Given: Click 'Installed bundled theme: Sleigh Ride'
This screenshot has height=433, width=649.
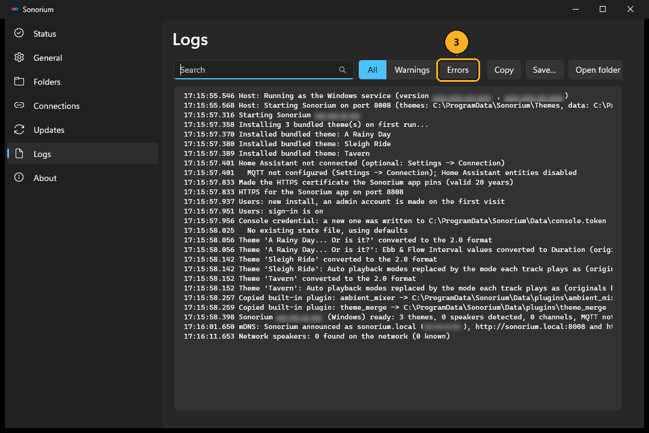Looking at the screenshot, I should point(287,143).
